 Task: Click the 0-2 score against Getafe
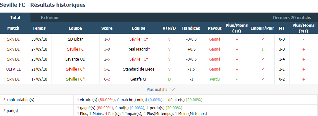107,79
